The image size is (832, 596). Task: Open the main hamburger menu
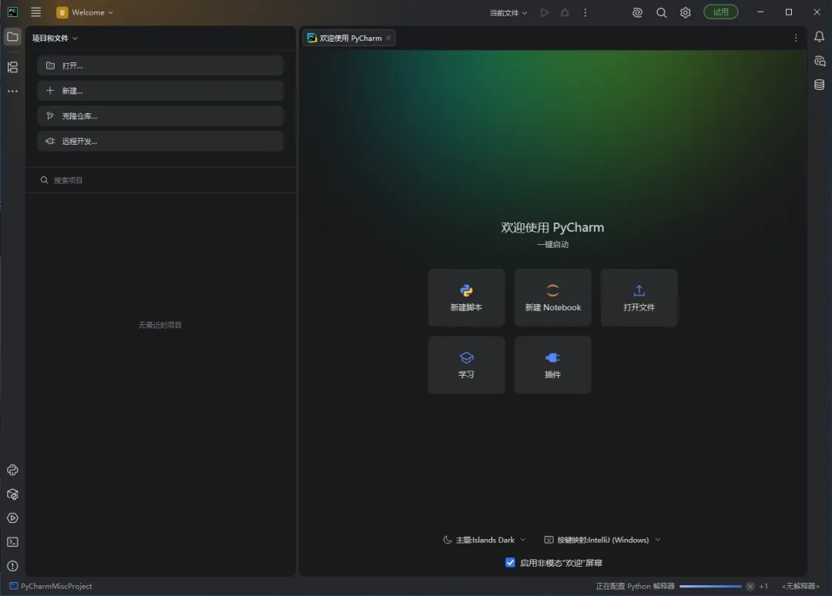(35, 12)
